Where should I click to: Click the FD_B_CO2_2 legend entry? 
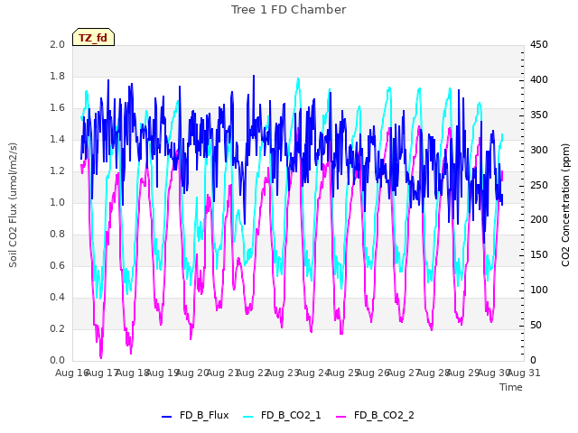pos(376,415)
